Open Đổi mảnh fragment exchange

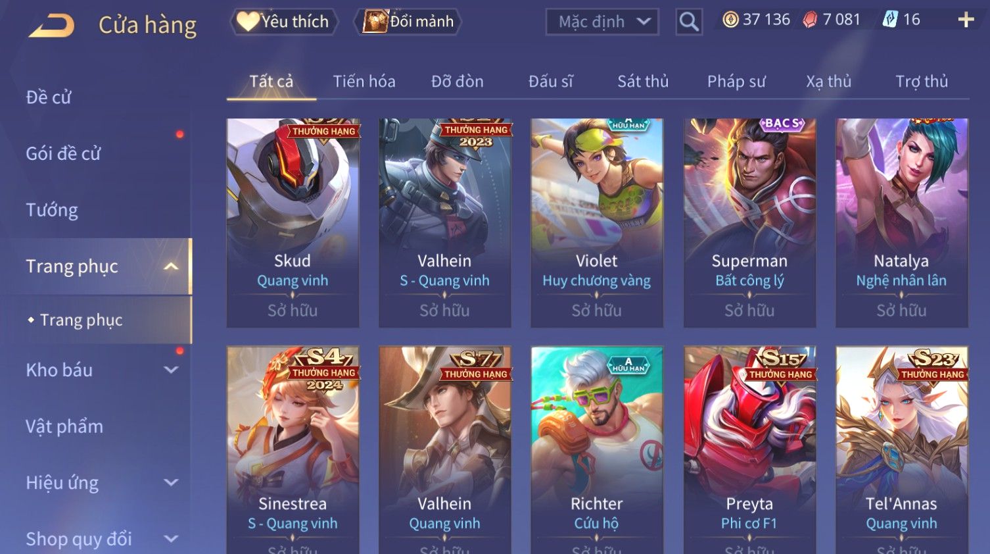point(408,22)
